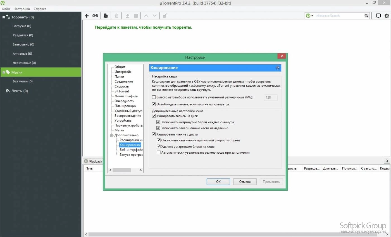Switch to the Playback tab

click(x=93, y=161)
